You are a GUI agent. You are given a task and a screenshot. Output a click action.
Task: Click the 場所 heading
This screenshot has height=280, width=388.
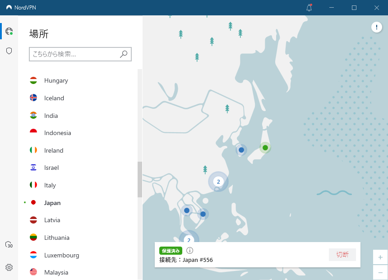pyautogui.click(x=39, y=34)
